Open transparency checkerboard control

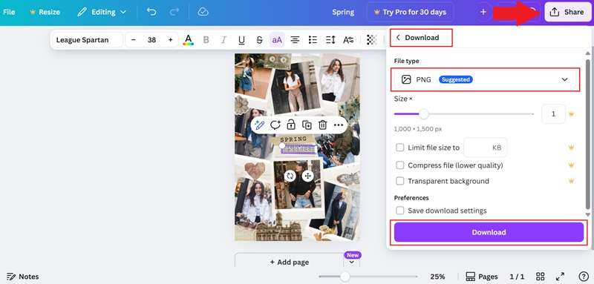coord(372,40)
